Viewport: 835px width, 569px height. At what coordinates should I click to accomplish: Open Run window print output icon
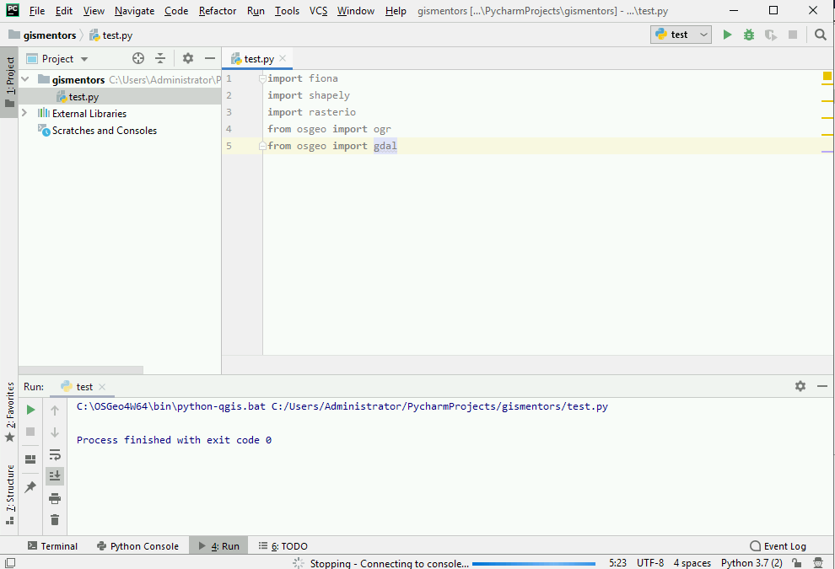click(55, 498)
